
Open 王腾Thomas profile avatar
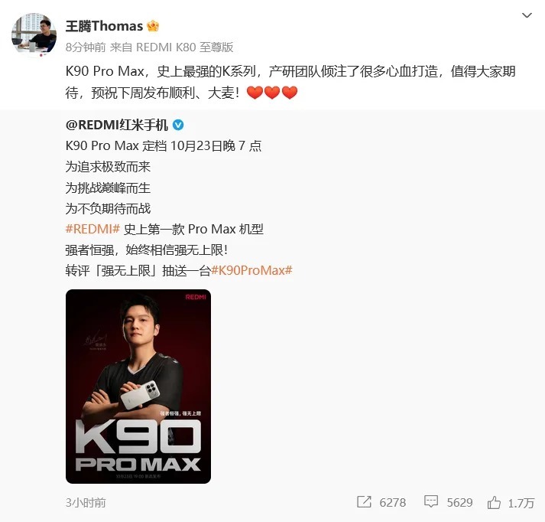(x=34, y=34)
